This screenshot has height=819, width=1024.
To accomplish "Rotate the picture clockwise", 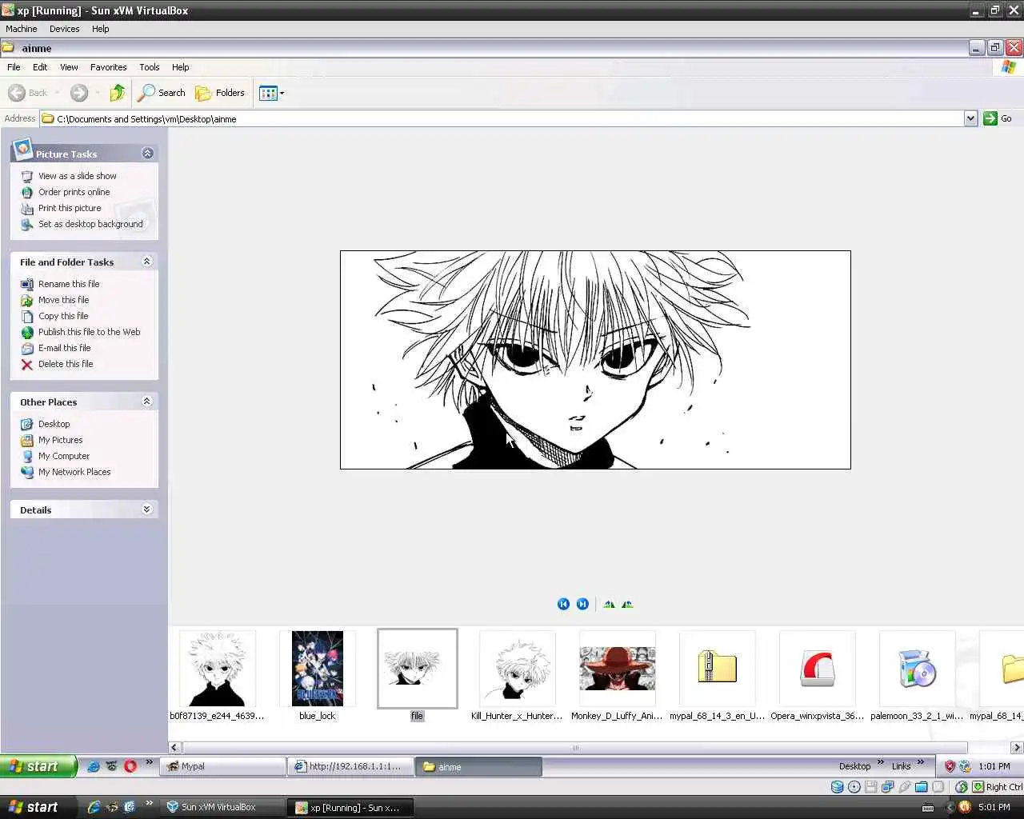I will coord(610,604).
